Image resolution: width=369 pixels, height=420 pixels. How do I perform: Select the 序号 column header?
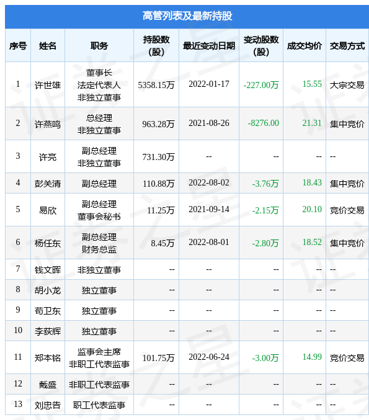coord(18,46)
